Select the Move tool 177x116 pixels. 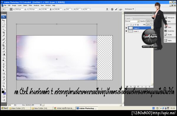coord(4,21)
